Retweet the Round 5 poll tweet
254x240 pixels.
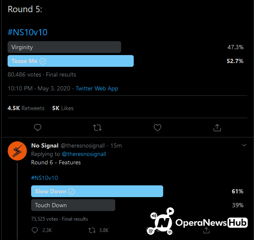tap(97, 127)
